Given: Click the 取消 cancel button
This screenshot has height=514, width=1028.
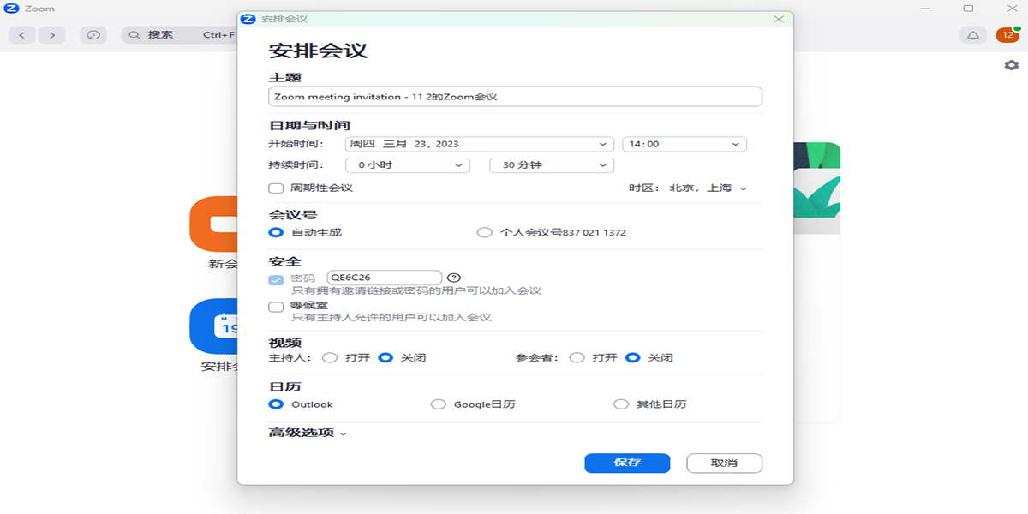Looking at the screenshot, I should [724, 463].
